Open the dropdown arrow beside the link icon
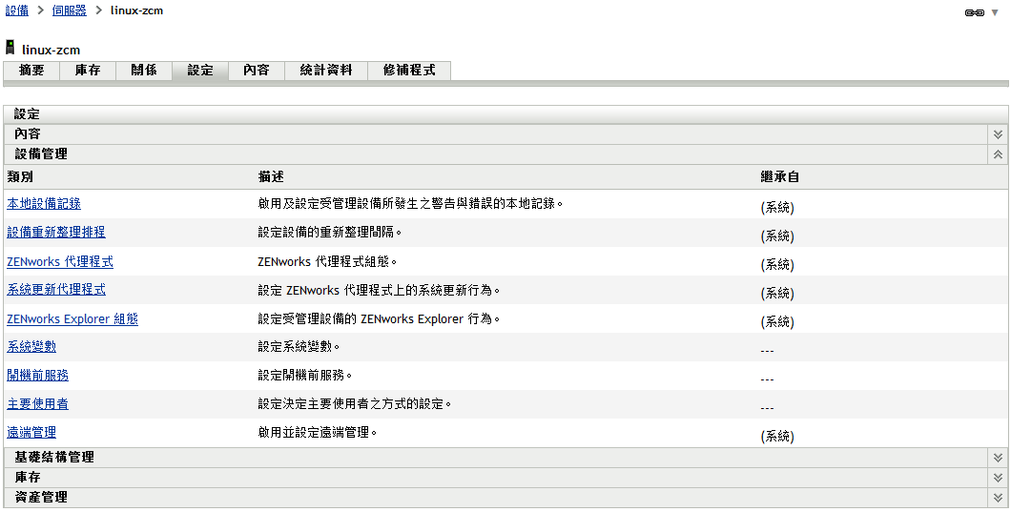Viewport: 1011px width, 512px height. click(x=995, y=13)
